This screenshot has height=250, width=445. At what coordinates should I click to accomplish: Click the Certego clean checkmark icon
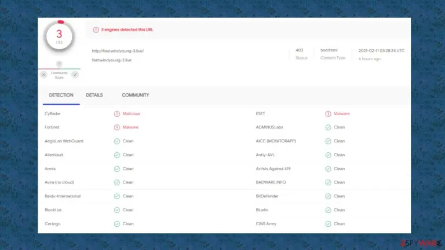pyautogui.click(x=117, y=224)
